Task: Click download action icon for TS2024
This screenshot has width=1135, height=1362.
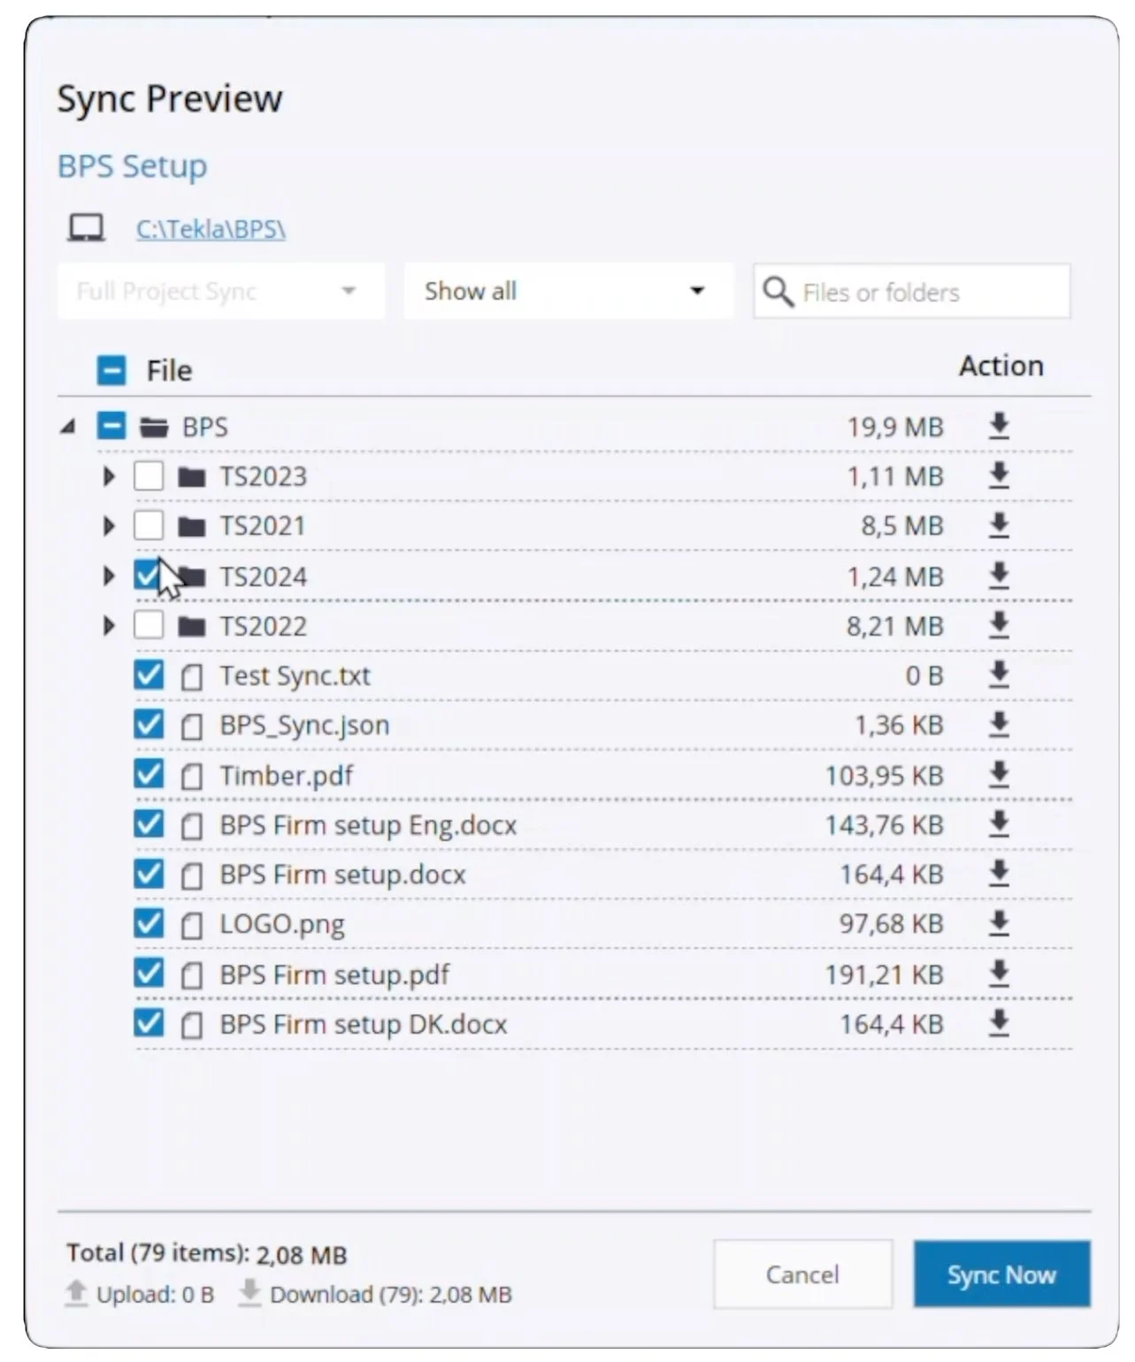Action: click(999, 575)
